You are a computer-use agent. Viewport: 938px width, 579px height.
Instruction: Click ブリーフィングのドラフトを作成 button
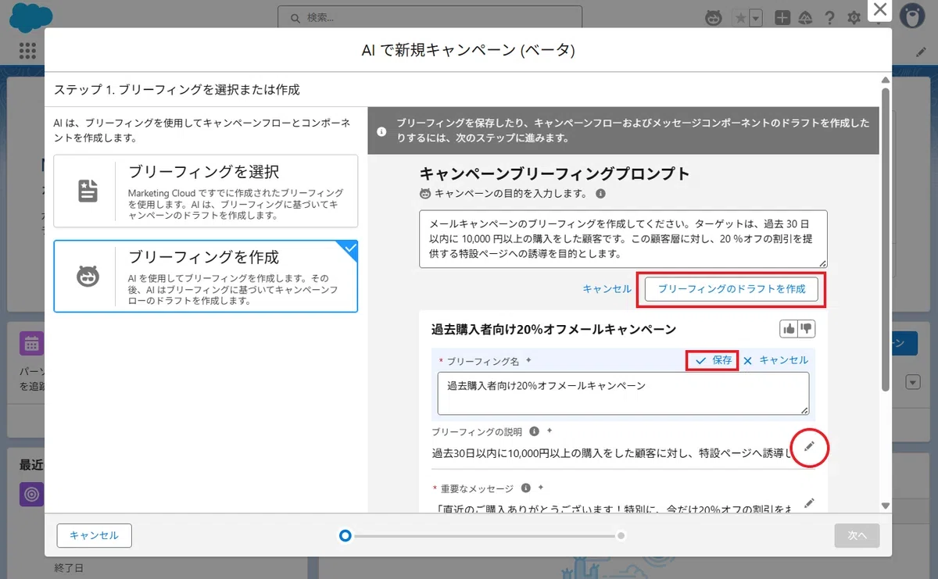pyautogui.click(x=732, y=289)
